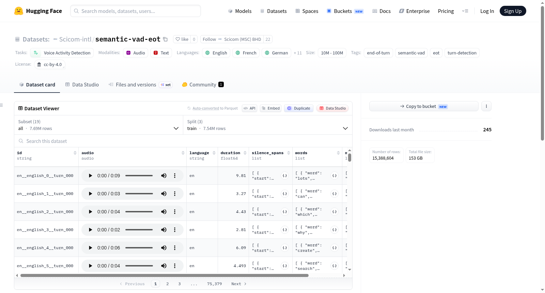Open the API button in Dataset Viewer
The width and height of the screenshot is (545, 293).
[x=249, y=108]
